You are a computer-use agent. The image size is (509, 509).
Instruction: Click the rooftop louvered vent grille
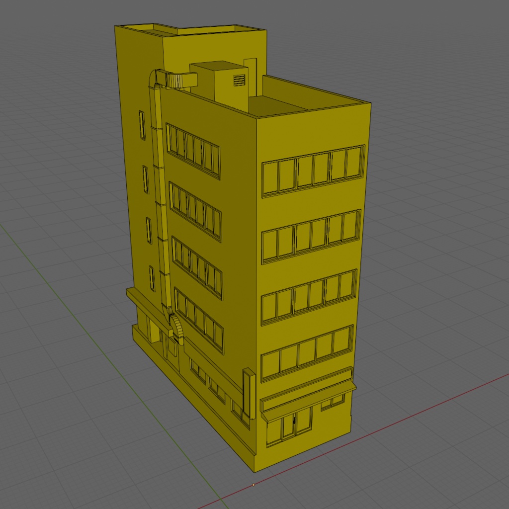coord(239,80)
